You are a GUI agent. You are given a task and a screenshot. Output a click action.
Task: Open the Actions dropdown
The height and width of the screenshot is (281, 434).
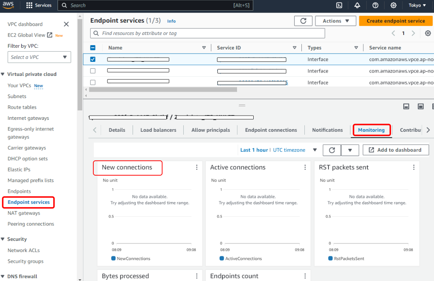(x=336, y=21)
